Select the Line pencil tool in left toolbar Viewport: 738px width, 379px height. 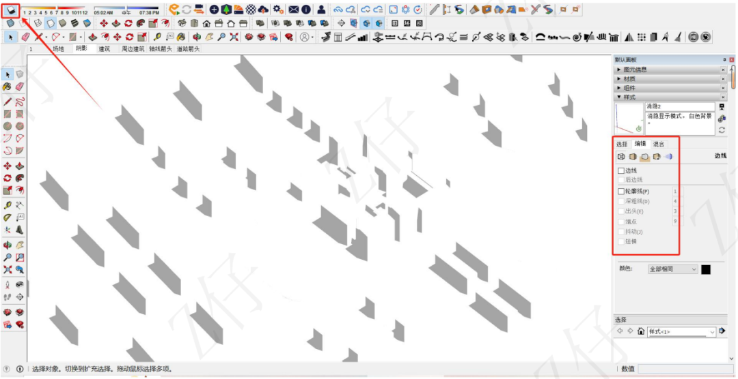point(8,102)
